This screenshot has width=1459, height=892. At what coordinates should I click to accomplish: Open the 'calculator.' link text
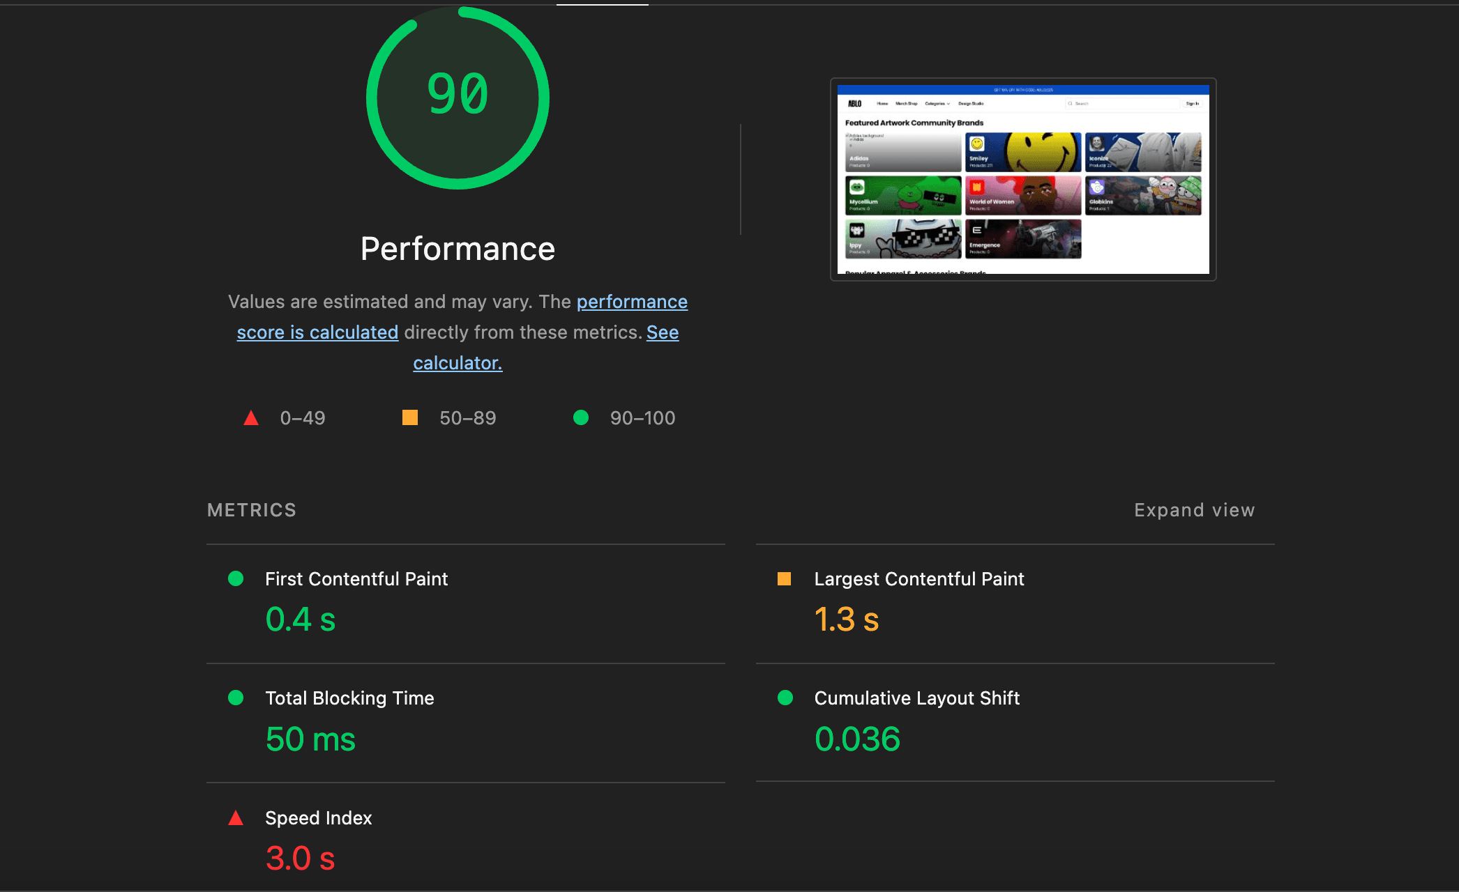[458, 363]
